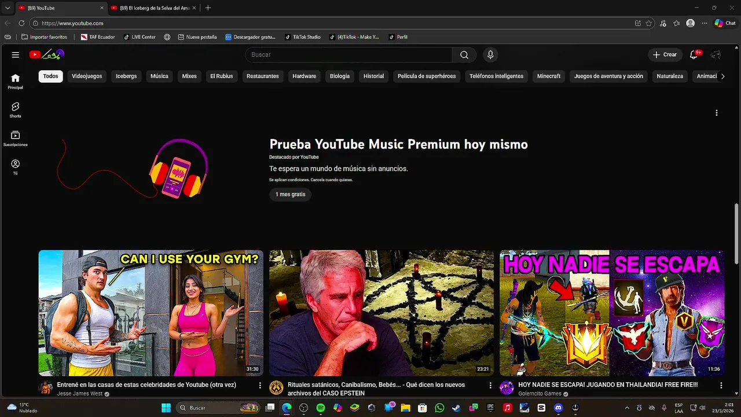Open options for CASO EPSTEIN video
Screen dimensions: 741x417
(490, 385)
